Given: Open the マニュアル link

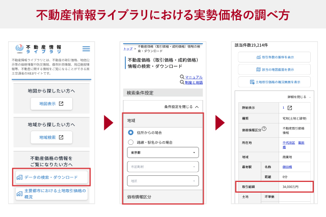Looking at the screenshot, I should 194,77.
